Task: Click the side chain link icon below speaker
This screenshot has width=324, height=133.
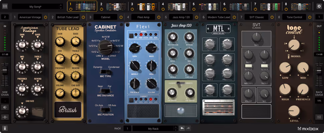Action: 5,117
